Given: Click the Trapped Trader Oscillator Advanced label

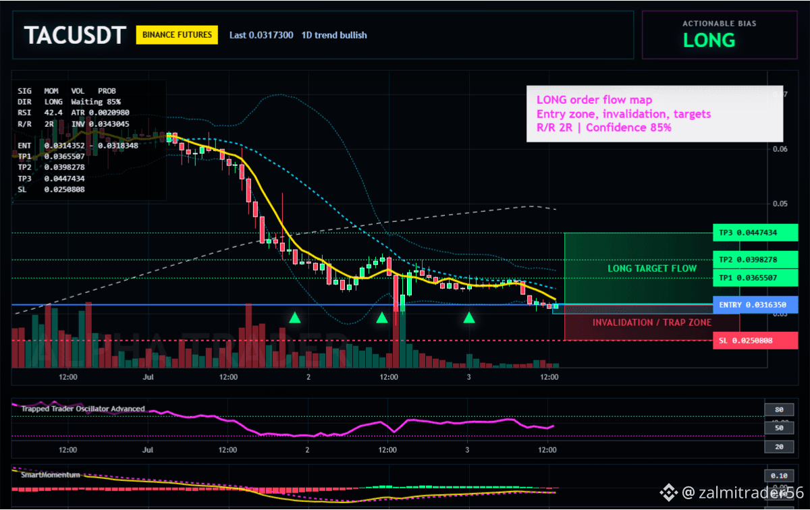Looking at the screenshot, I should pyautogui.click(x=82, y=409).
